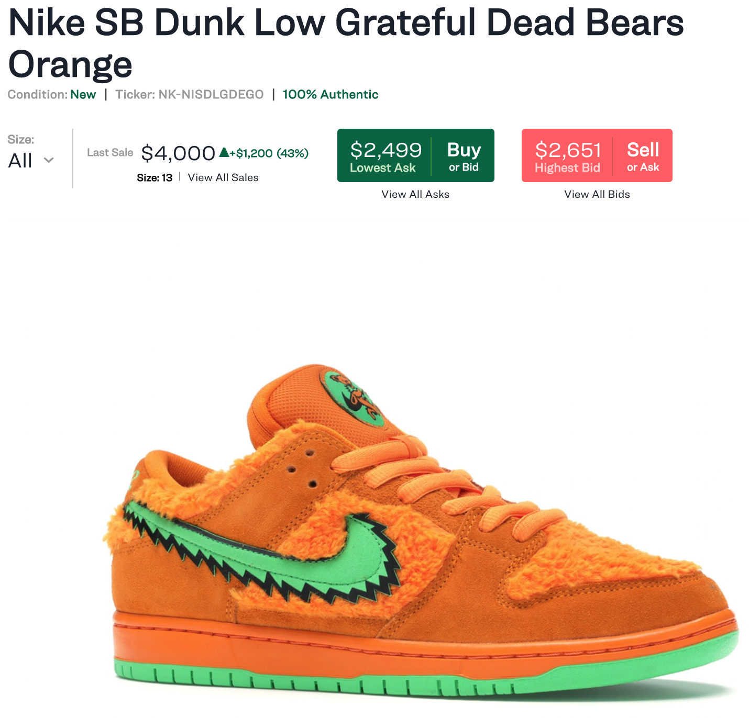Click the green up-arrow price change icon
The height and width of the screenshot is (718, 749).
click(224, 152)
